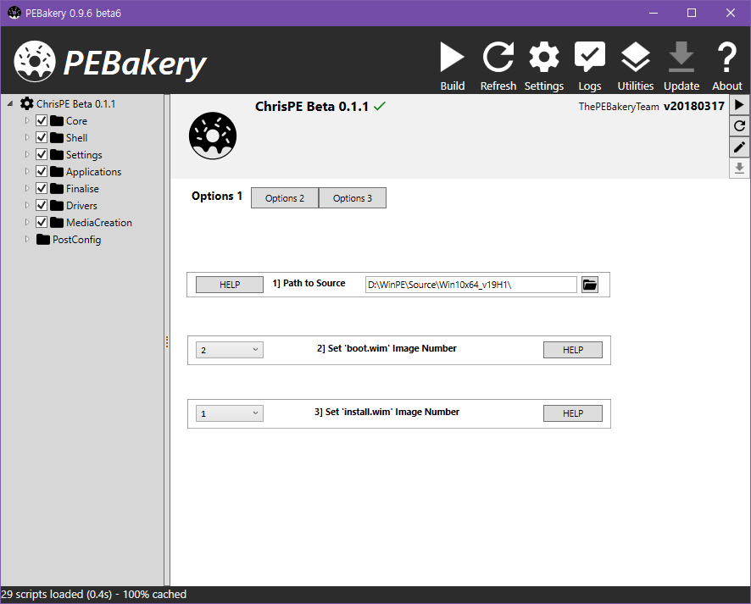751x604 pixels.
Task: Click HELP for install.wim Image Number
Action: pyautogui.click(x=573, y=413)
